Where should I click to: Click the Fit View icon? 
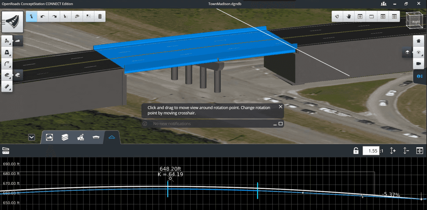(x=360, y=16)
